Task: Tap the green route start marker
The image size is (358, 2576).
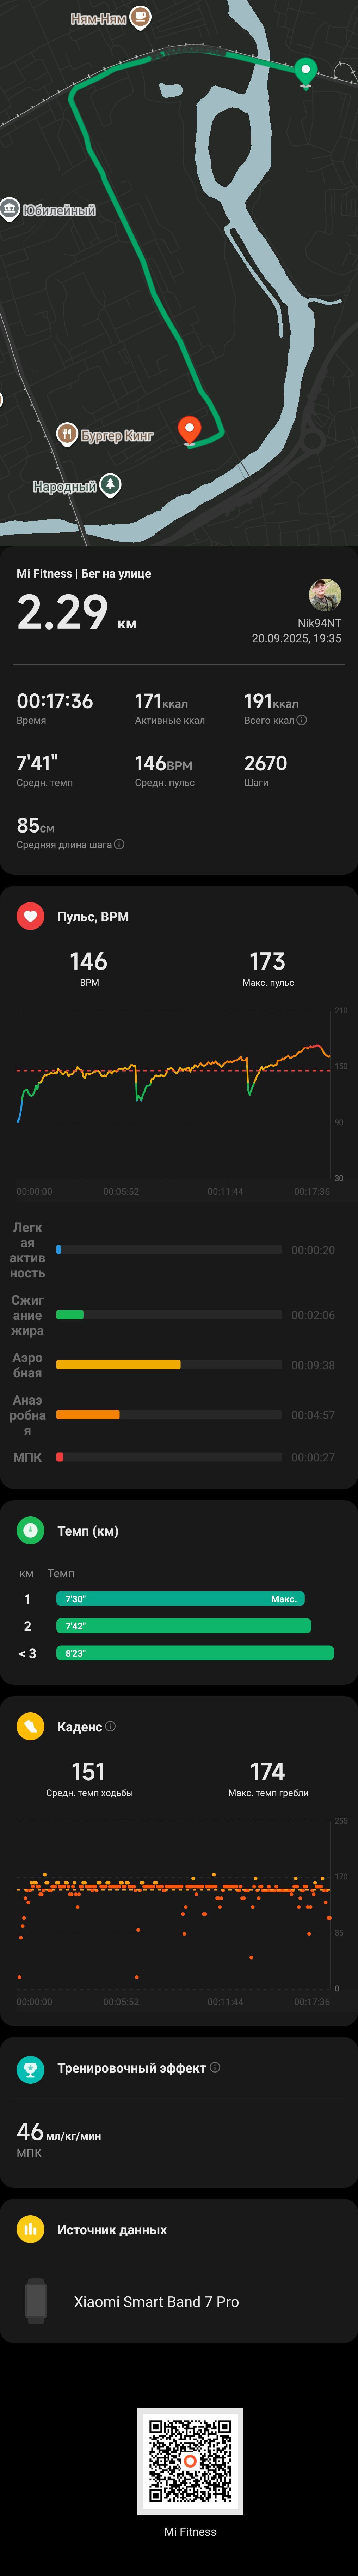Action: (306, 71)
